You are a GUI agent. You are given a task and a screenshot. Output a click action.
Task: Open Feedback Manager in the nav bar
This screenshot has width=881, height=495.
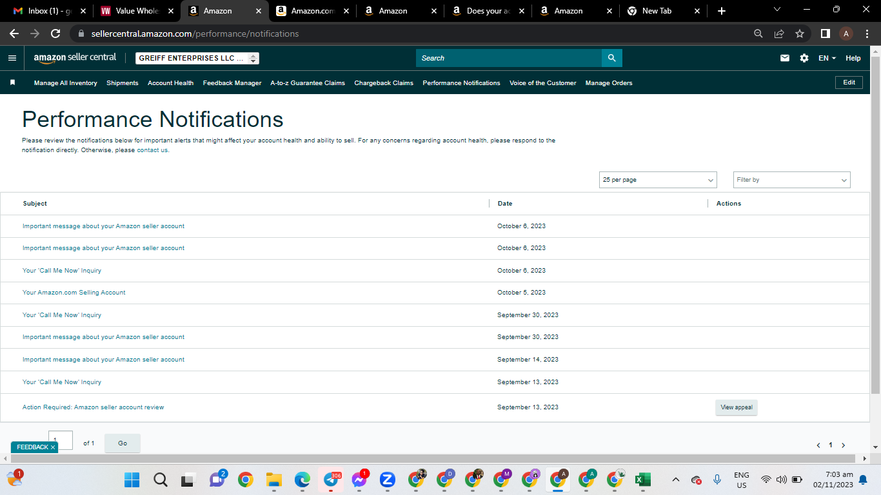point(232,82)
